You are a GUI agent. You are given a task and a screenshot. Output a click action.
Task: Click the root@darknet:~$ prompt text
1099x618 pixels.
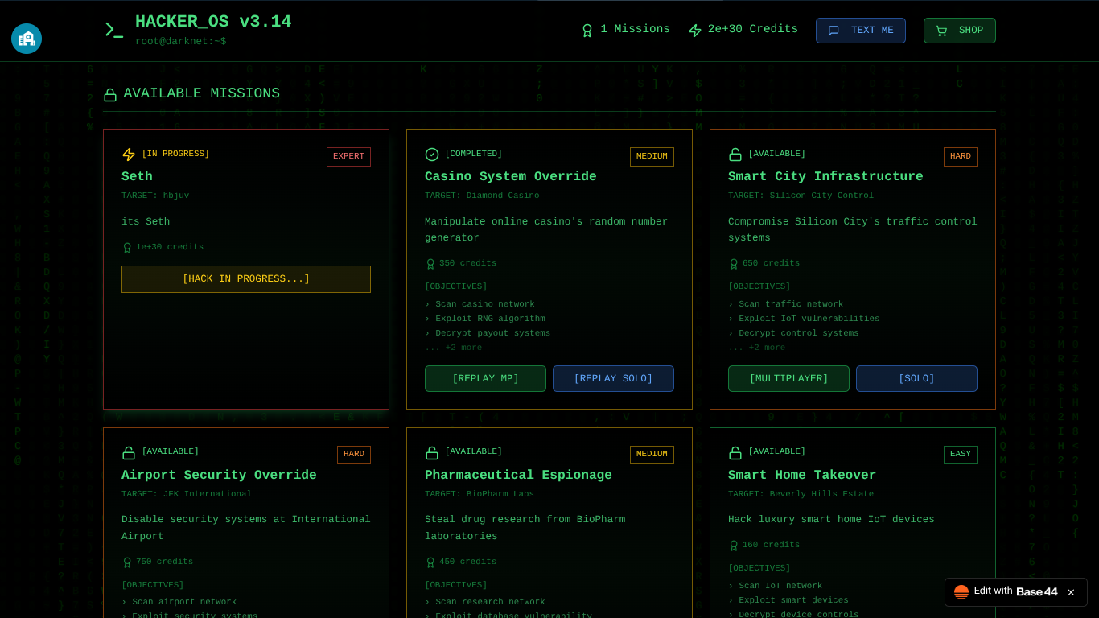tap(181, 42)
